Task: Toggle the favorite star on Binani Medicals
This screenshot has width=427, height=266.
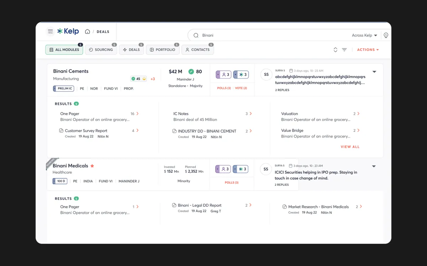Action: pyautogui.click(x=92, y=166)
